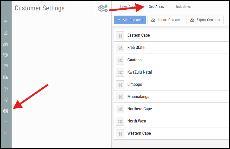Switch to the Sales Areas tab
The width and height of the screenshot is (230, 149).
pos(127,7)
